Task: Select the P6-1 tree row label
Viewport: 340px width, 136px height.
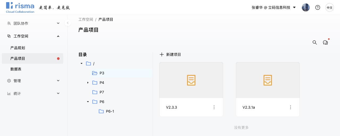Action: (110, 111)
